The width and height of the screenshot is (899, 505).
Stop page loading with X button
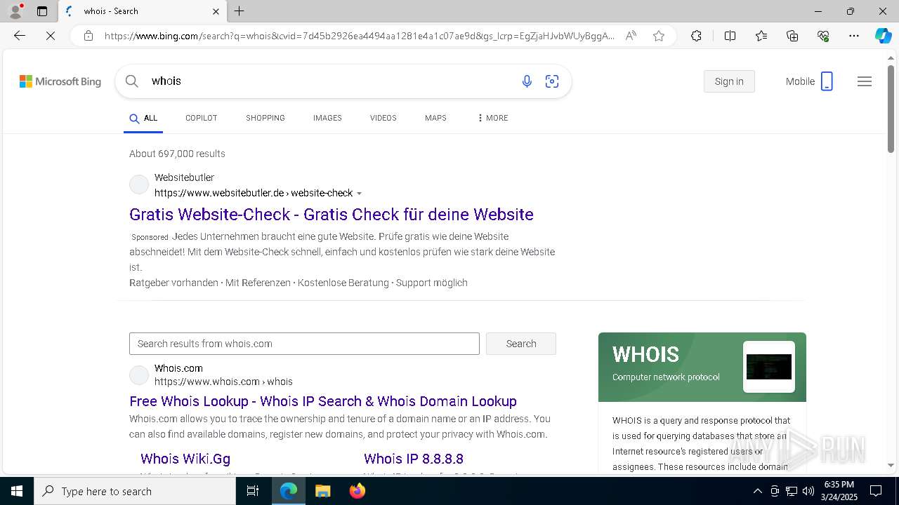coord(51,36)
